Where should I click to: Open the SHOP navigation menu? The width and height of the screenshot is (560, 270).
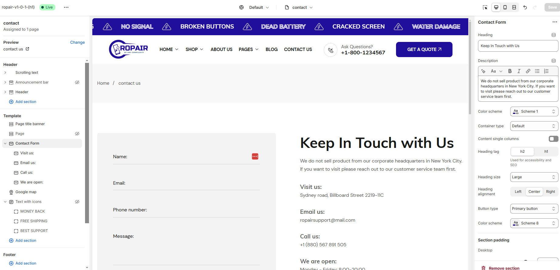pyautogui.click(x=194, y=50)
